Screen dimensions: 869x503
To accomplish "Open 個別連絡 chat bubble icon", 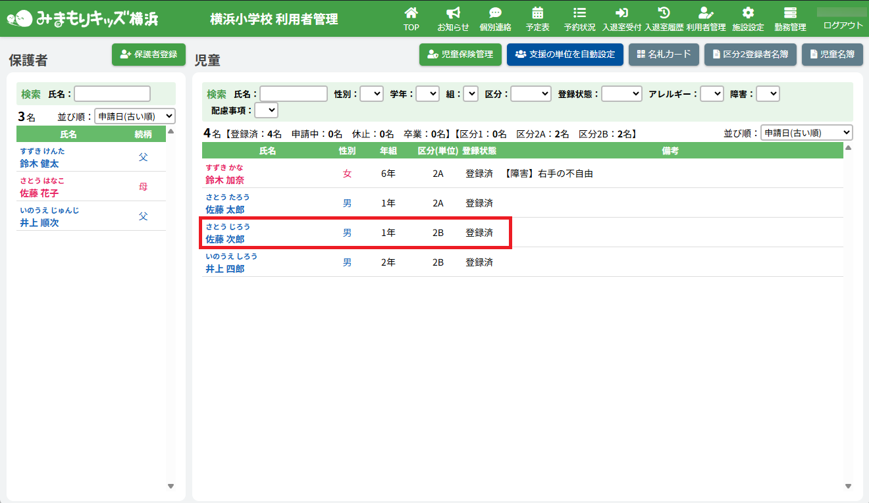I will click(x=495, y=13).
